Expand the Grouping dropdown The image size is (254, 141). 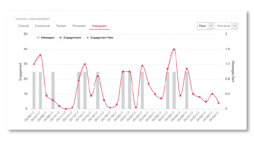click(226, 26)
